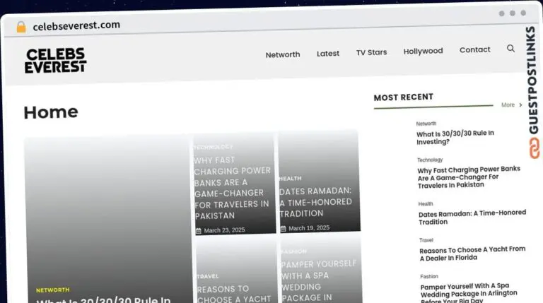Open the sidebar Fast Charging Power Banks article

[468, 177]
